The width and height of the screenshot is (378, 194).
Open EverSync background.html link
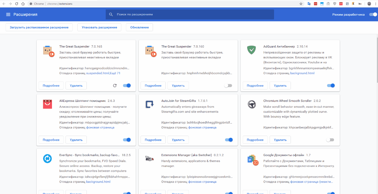pyautogui.click(x=98, y=182)
